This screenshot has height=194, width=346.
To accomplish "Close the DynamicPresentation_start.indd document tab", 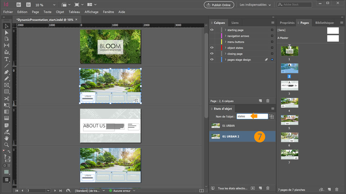I will [76, 19].
